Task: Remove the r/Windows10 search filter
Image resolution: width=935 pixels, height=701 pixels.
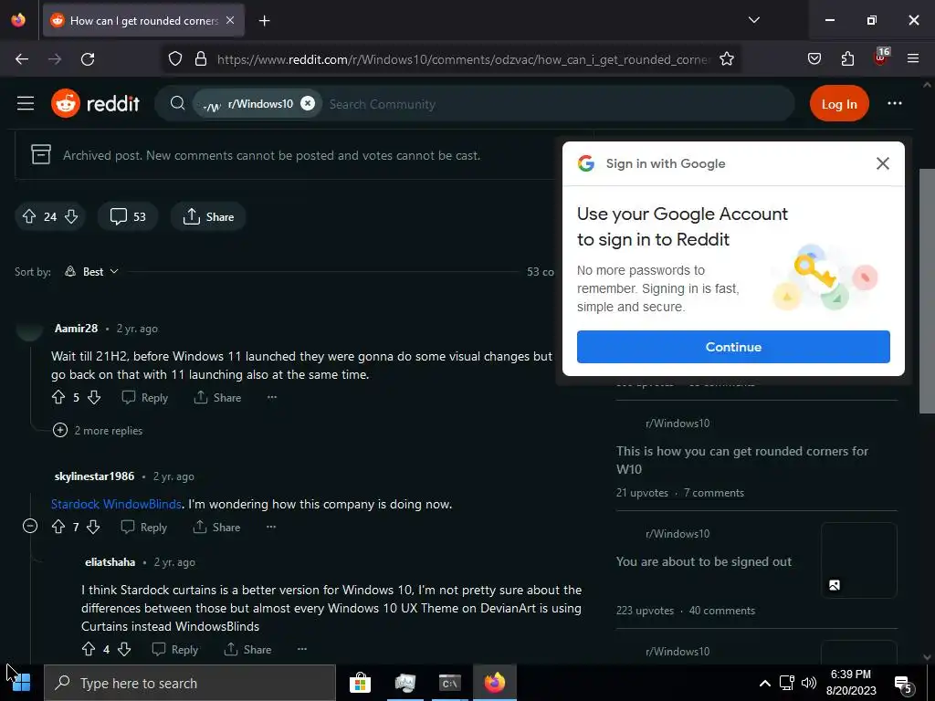Action: (307, 104)
